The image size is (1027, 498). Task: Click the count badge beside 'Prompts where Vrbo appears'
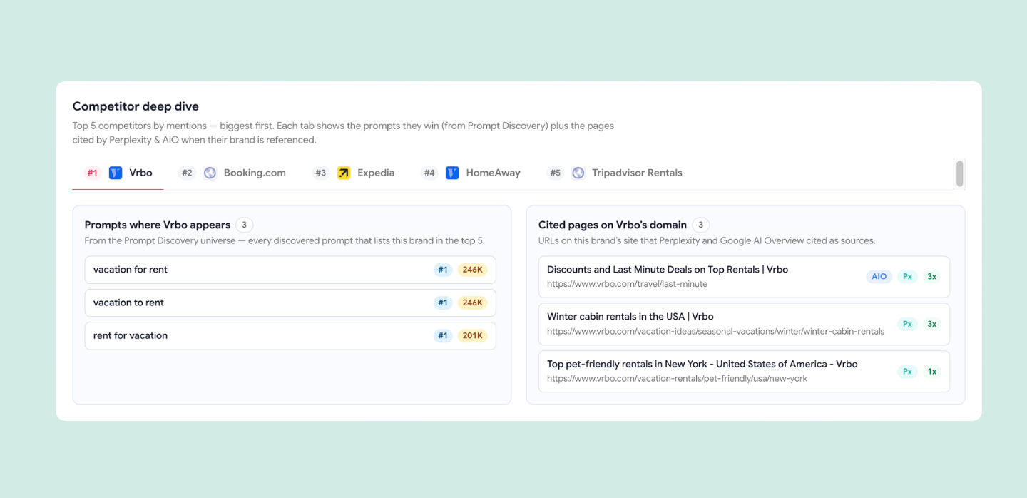coord(244,225)
